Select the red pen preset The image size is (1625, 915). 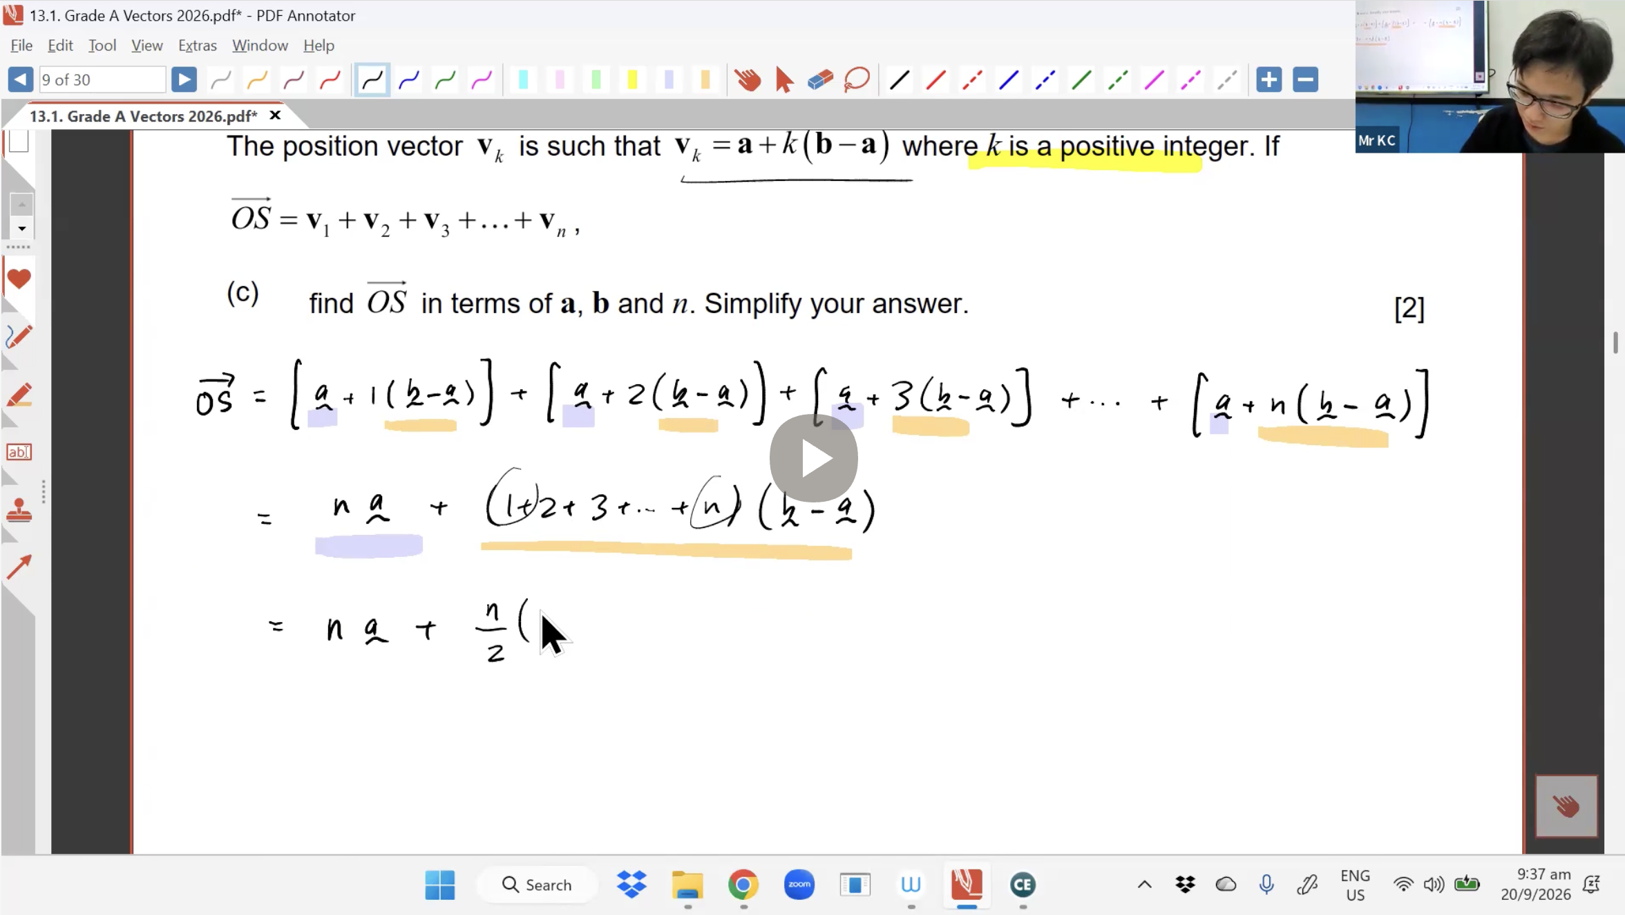click(330, 80)
